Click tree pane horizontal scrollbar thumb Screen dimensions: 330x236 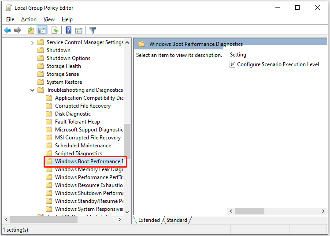pyautogui.click(x=44, y=220)
